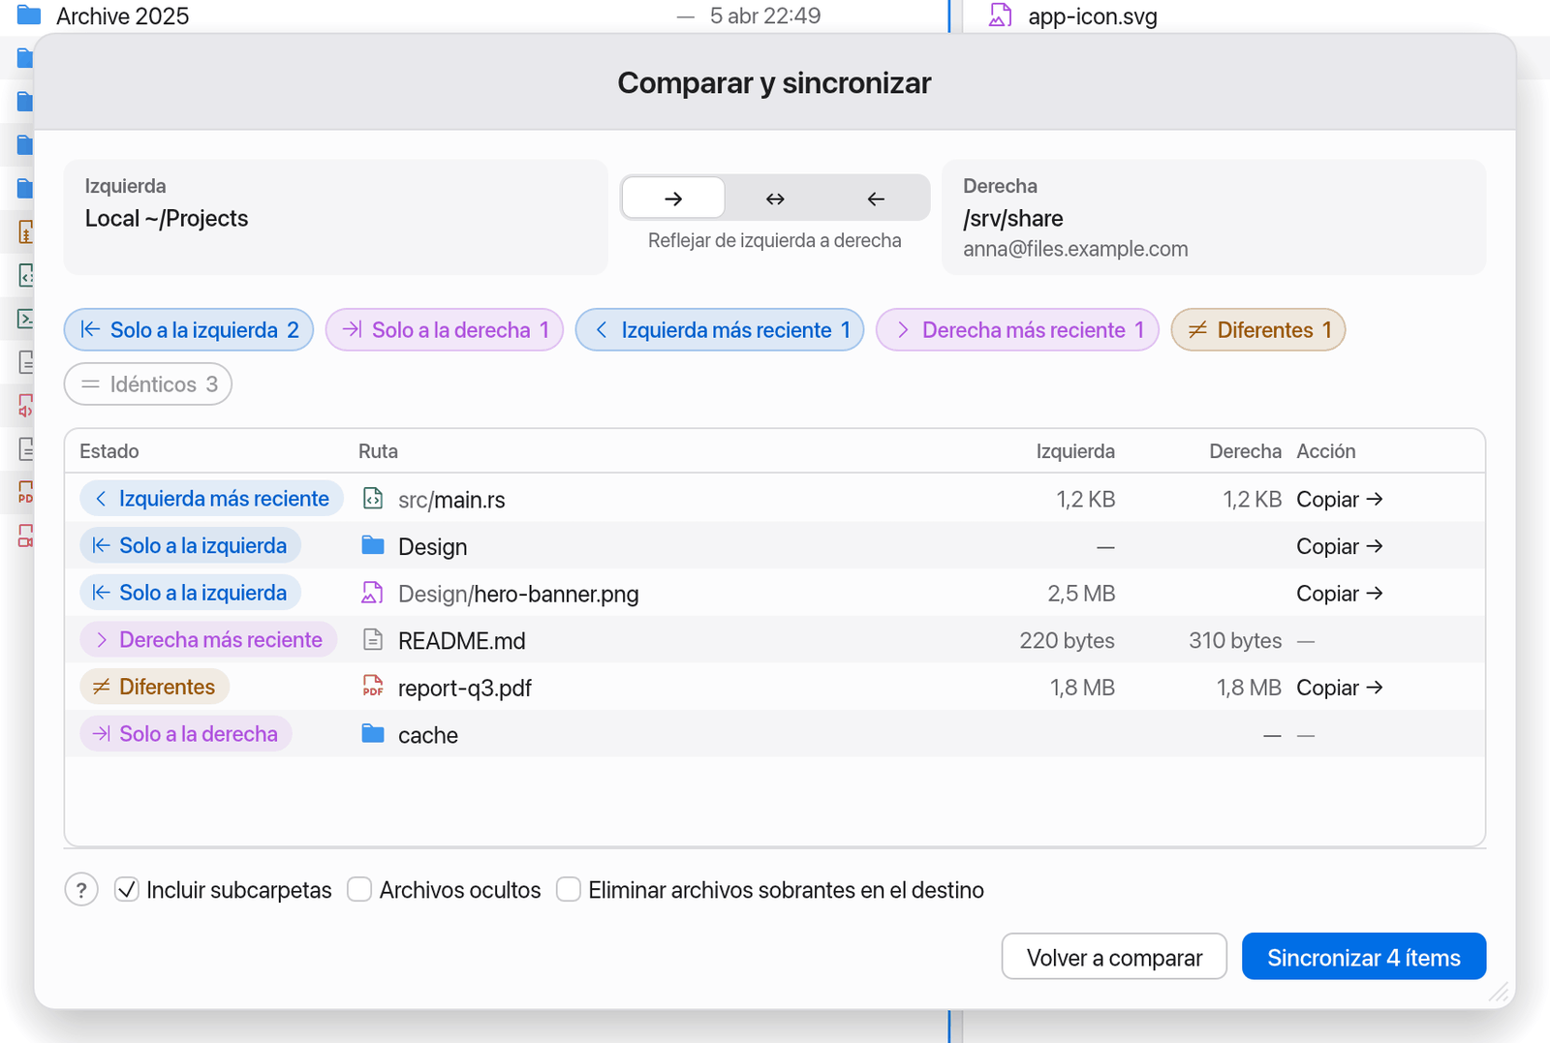
Task: Click folder icon of Design row
Action: point(373,545)
